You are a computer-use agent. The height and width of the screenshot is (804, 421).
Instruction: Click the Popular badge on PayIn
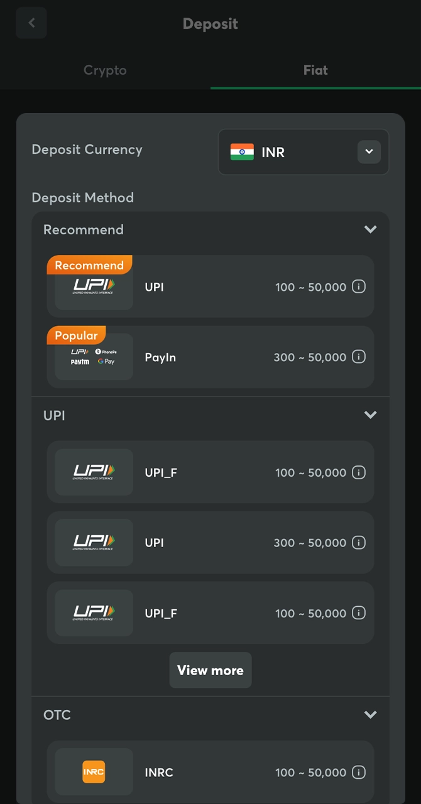tap(75, 335)
